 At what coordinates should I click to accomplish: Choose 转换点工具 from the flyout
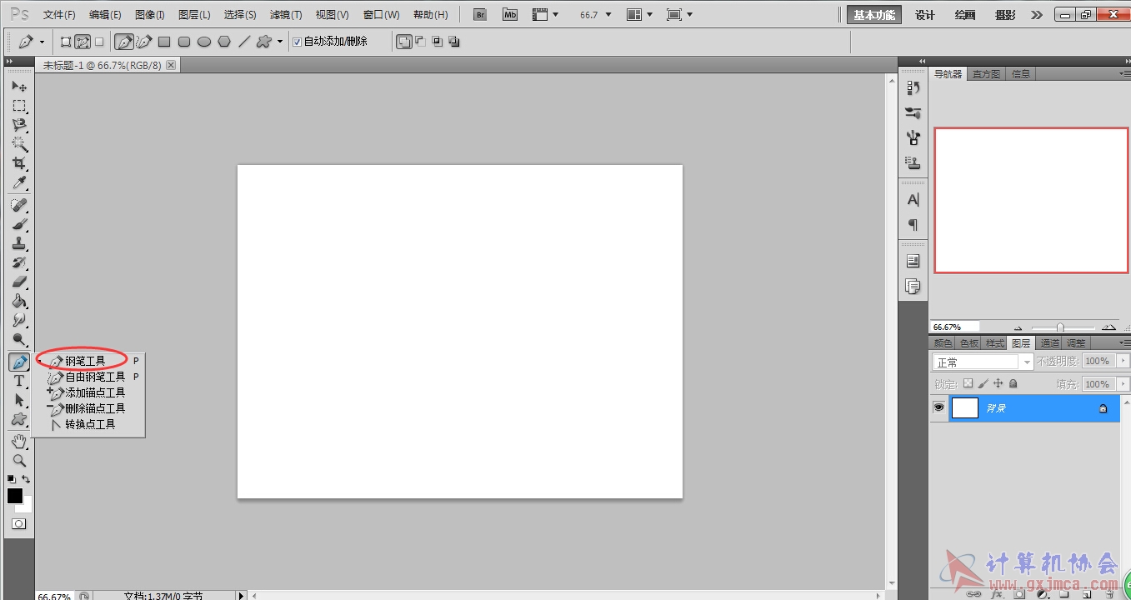[88, 424]
